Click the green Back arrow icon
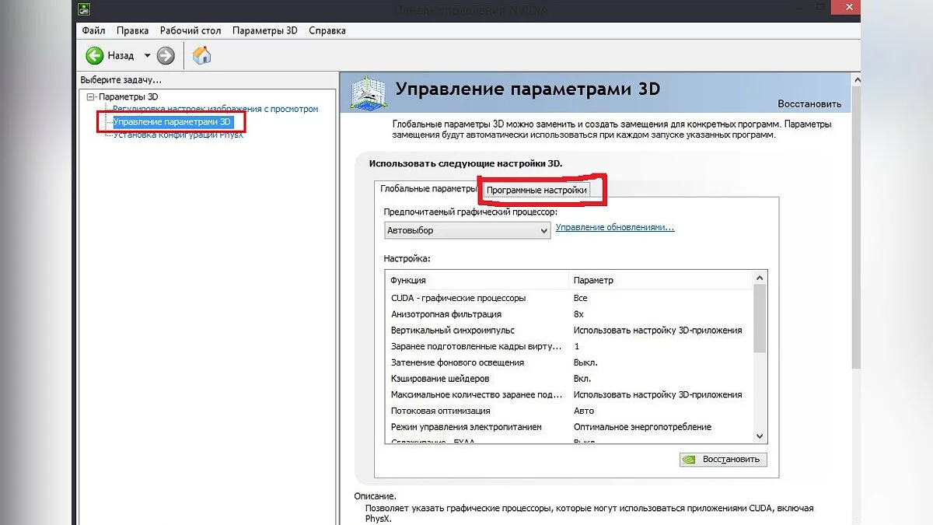 click(95, 55)
